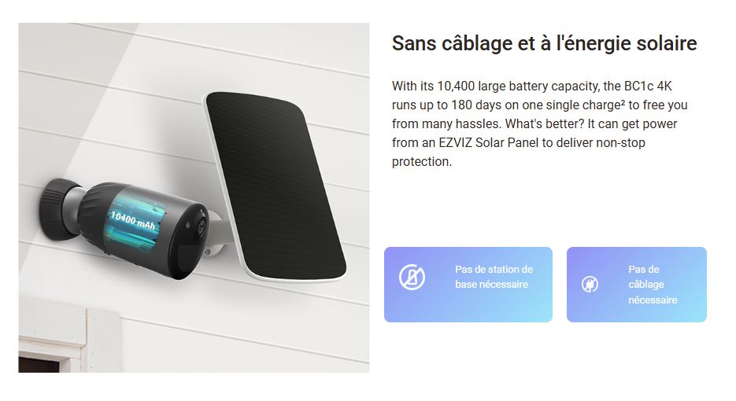This screenshot has height=401, width=736.
Task: Select the 'Pas de station de base nécessaire' card
Action: pos(468,285)
